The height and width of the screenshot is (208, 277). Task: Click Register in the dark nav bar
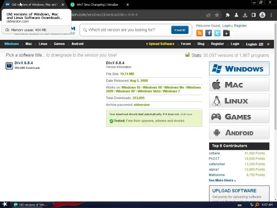click(217, 44)
